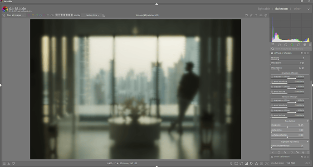Expand the color calibration module
This screenshot has width=313, height=167.
(x=282, y=157)
